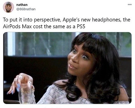
Task: Click the word "new" in the tweet
Action: click(86, 20)
